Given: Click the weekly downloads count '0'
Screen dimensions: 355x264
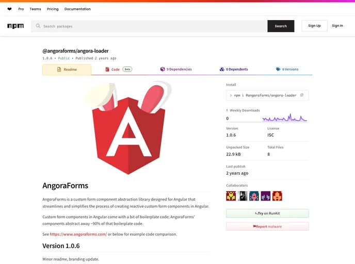Looking at the screenshot, I should click(228, 118).
